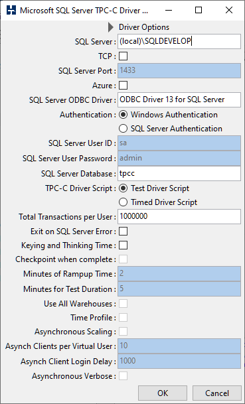Maximize the TPC-C Driver window

(x=199, y=11)
